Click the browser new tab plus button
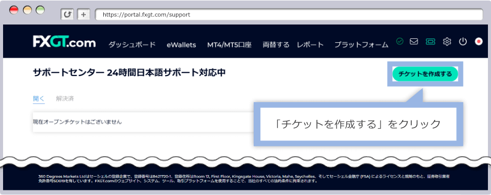 (x=83, y=14)
